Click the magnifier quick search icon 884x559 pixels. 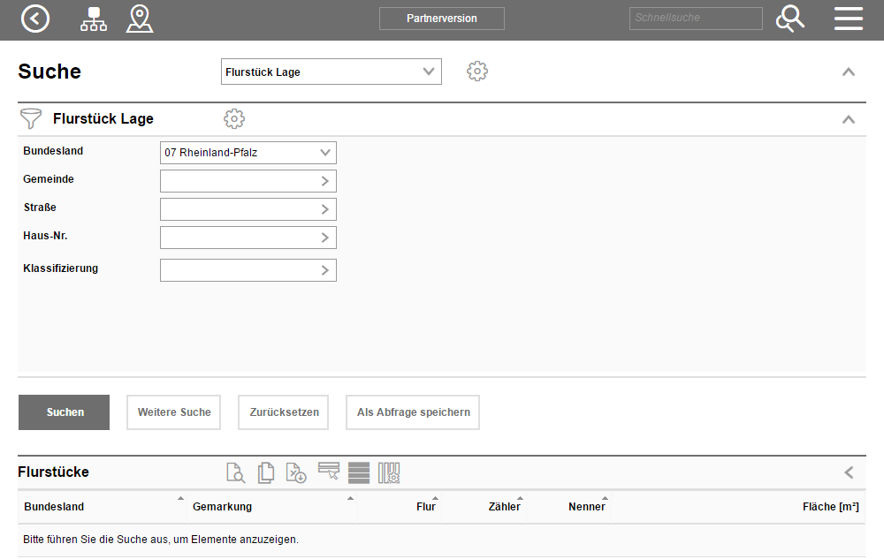pyautogui.click(x=789, y=19)
